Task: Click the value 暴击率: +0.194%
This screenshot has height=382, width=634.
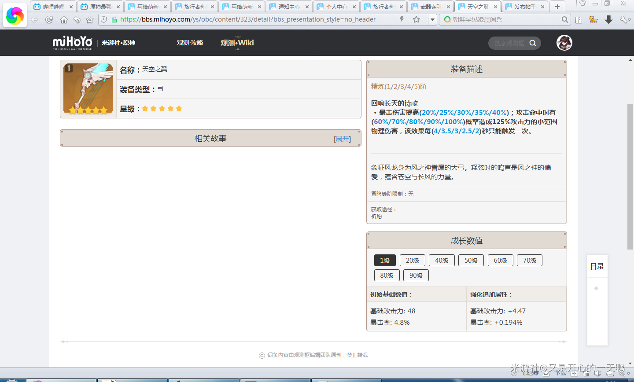Action: tap(496, 323)
